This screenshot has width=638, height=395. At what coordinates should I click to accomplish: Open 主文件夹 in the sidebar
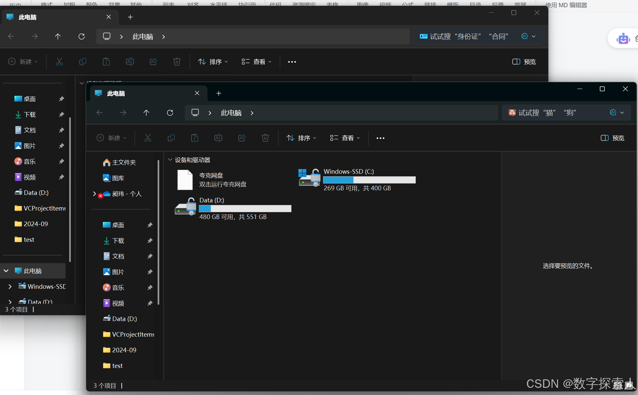pyautogui.click(x=124, y=162)
